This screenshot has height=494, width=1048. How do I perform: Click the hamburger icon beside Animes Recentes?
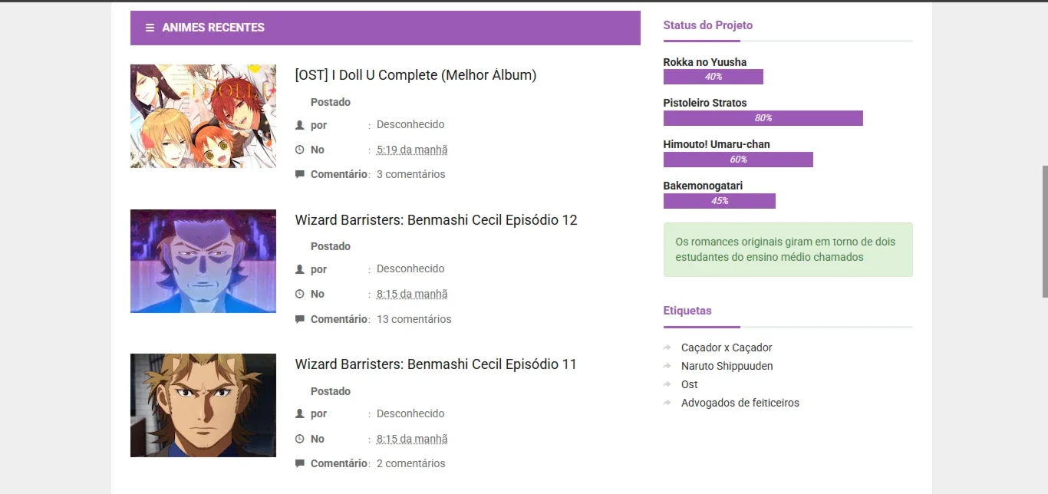click(x=150, y=28)
